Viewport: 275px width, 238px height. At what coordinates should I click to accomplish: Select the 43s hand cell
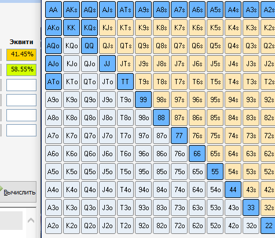(251, 189)
